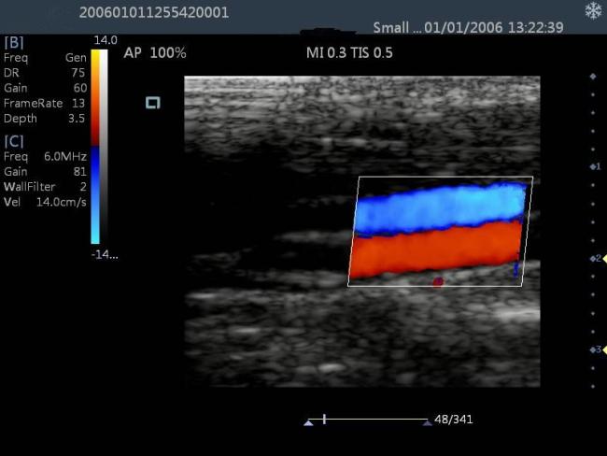Click the cine loop frame slider handle
Screen dimensions: 607x456
[324, 420]
